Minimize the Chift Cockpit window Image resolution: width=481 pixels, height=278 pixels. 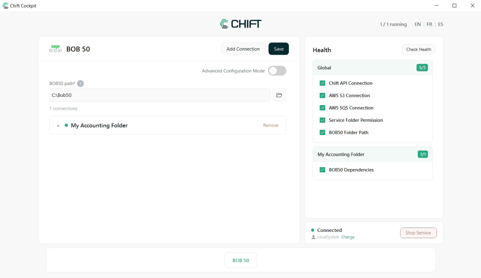pos(437,6)
